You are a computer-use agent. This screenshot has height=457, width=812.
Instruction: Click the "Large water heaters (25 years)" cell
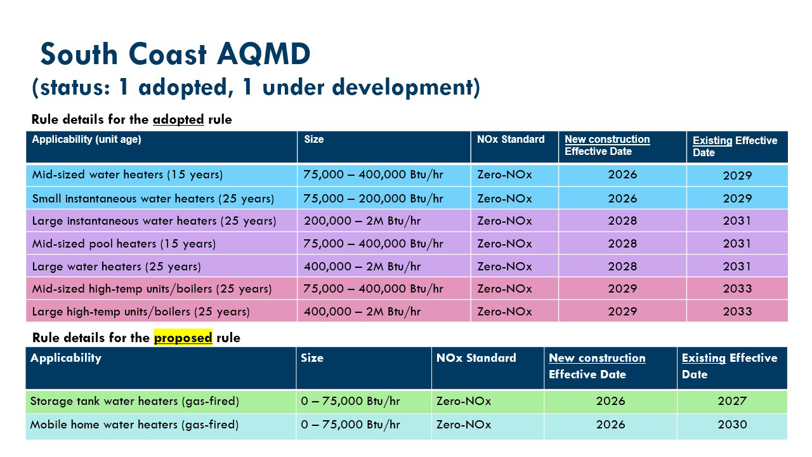tap(116, 267)
